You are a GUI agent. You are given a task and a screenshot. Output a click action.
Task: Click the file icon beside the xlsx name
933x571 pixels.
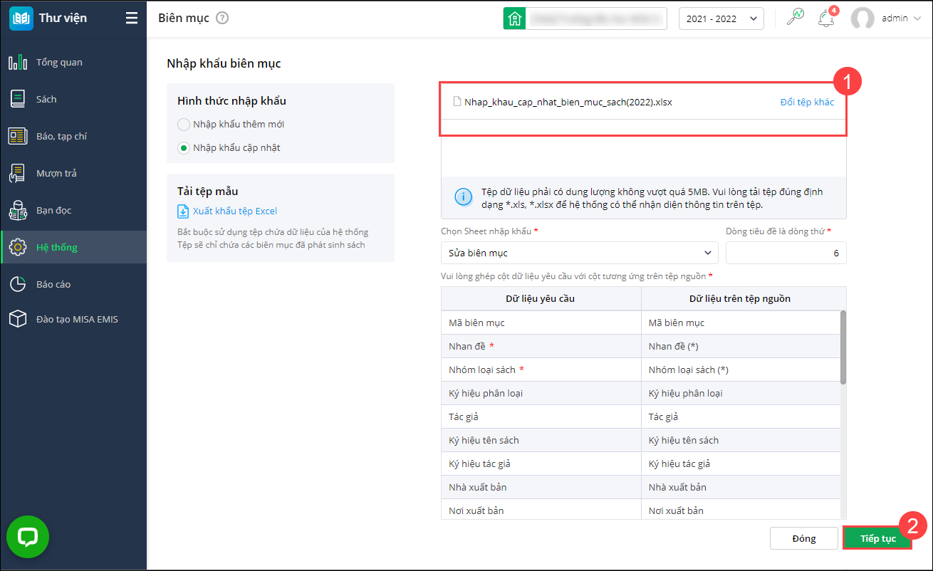[457, 102]
